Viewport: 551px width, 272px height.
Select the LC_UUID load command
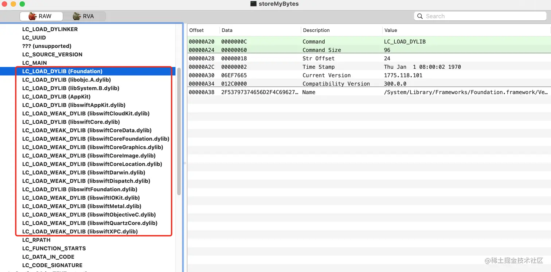34,37
